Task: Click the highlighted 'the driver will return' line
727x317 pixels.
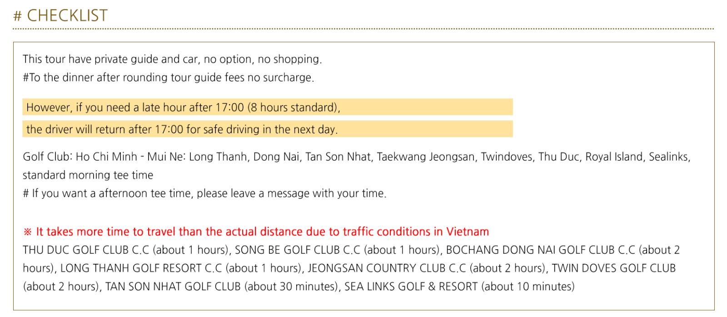Action: tap(268, 129)
